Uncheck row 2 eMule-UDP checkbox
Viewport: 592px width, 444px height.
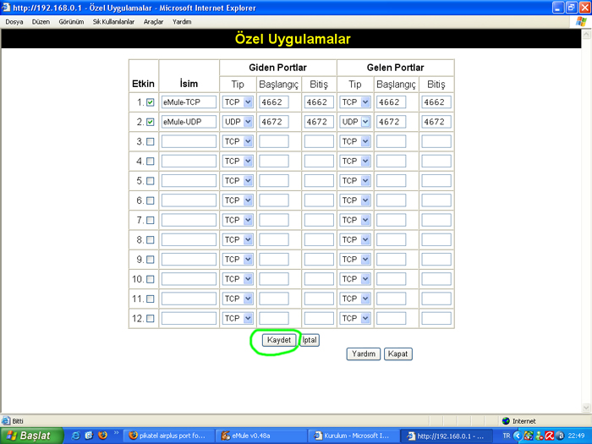[151, 122]
